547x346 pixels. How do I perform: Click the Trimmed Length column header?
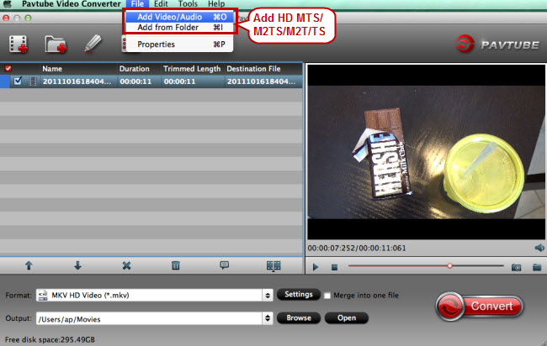point(192,69)
